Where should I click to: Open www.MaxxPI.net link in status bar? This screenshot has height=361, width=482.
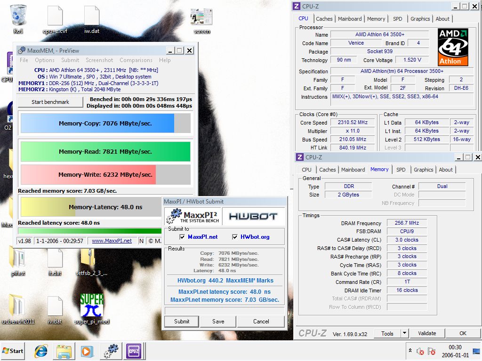click(112, 241)
